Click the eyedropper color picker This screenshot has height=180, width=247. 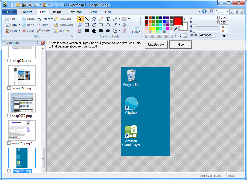pyautogui.click(x=176, y=29)
